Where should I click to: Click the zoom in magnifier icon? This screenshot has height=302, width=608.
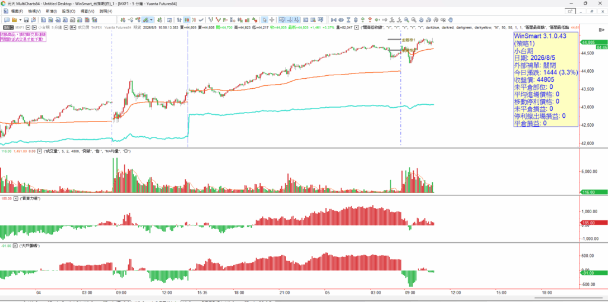406,20
